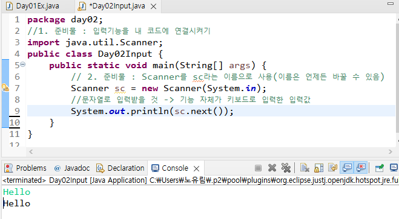Click Java file icon on Day02Input.java tab
Screen dimensions: 399x219
click(81, 6)
